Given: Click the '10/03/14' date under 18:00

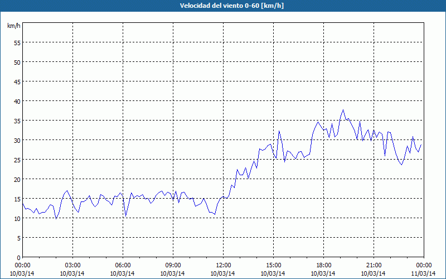Looking at the screenshot, I should 323,273.
